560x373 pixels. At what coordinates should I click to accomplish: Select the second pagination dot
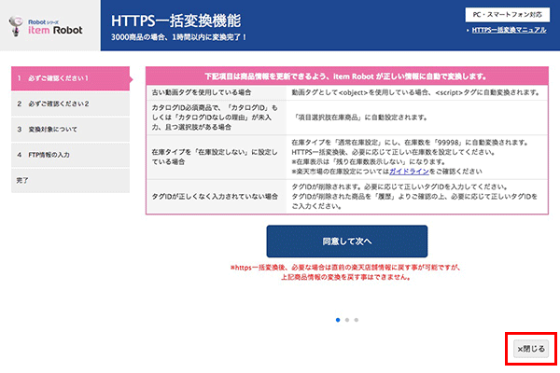pos(346,319)
